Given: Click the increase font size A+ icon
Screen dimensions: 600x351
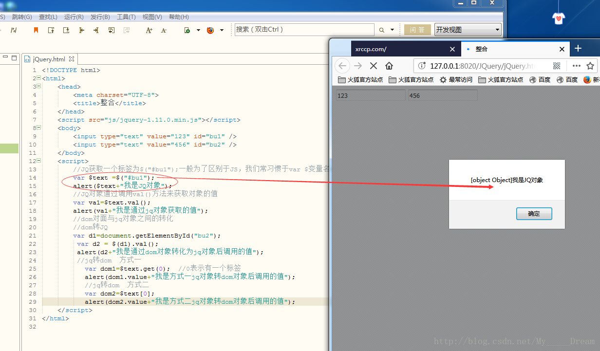Looking at the screenshot, I should [x=149, y=30].
